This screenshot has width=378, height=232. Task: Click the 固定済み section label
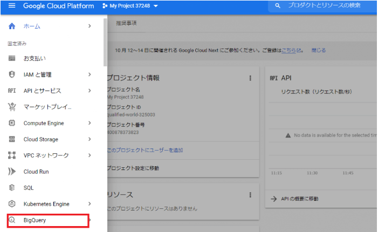[17, 44]
